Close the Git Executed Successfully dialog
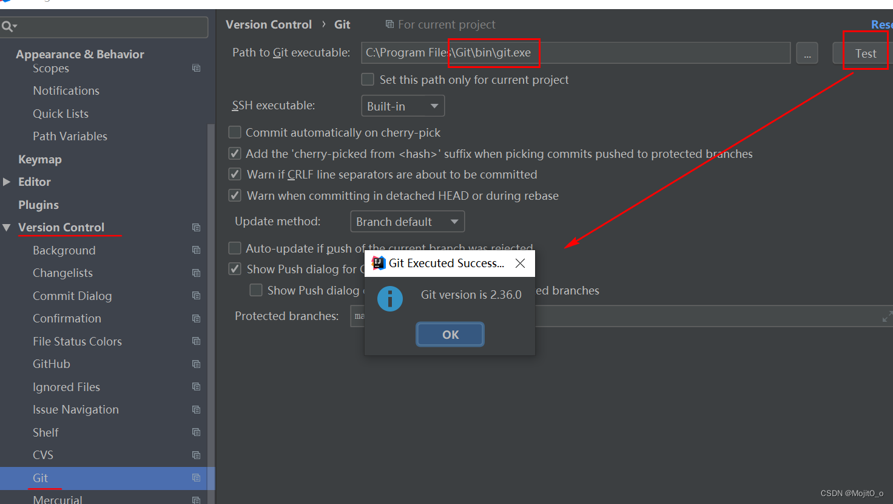This screenshot has height=504, width=893. point(520,263)
